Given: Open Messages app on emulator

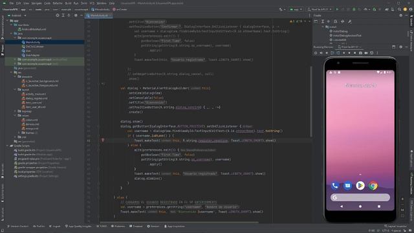Looking at the screenshot, I should click(x=348, y=186).
